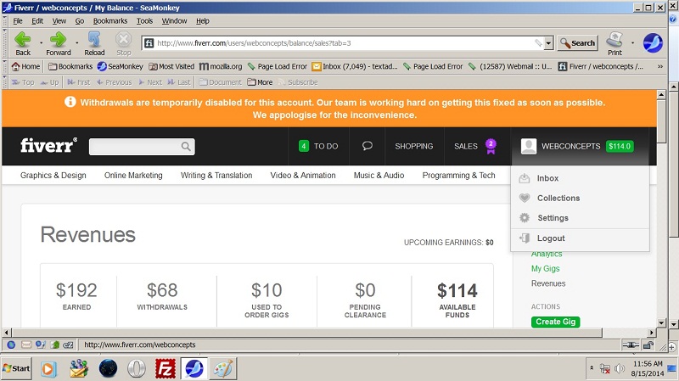Click the SeaMonkey throbber logo

click(653, 43)
